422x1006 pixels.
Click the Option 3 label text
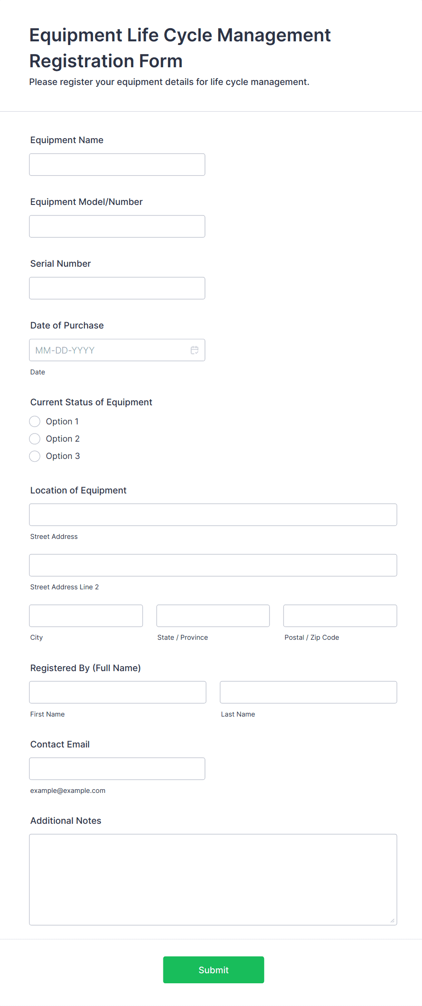63,456
